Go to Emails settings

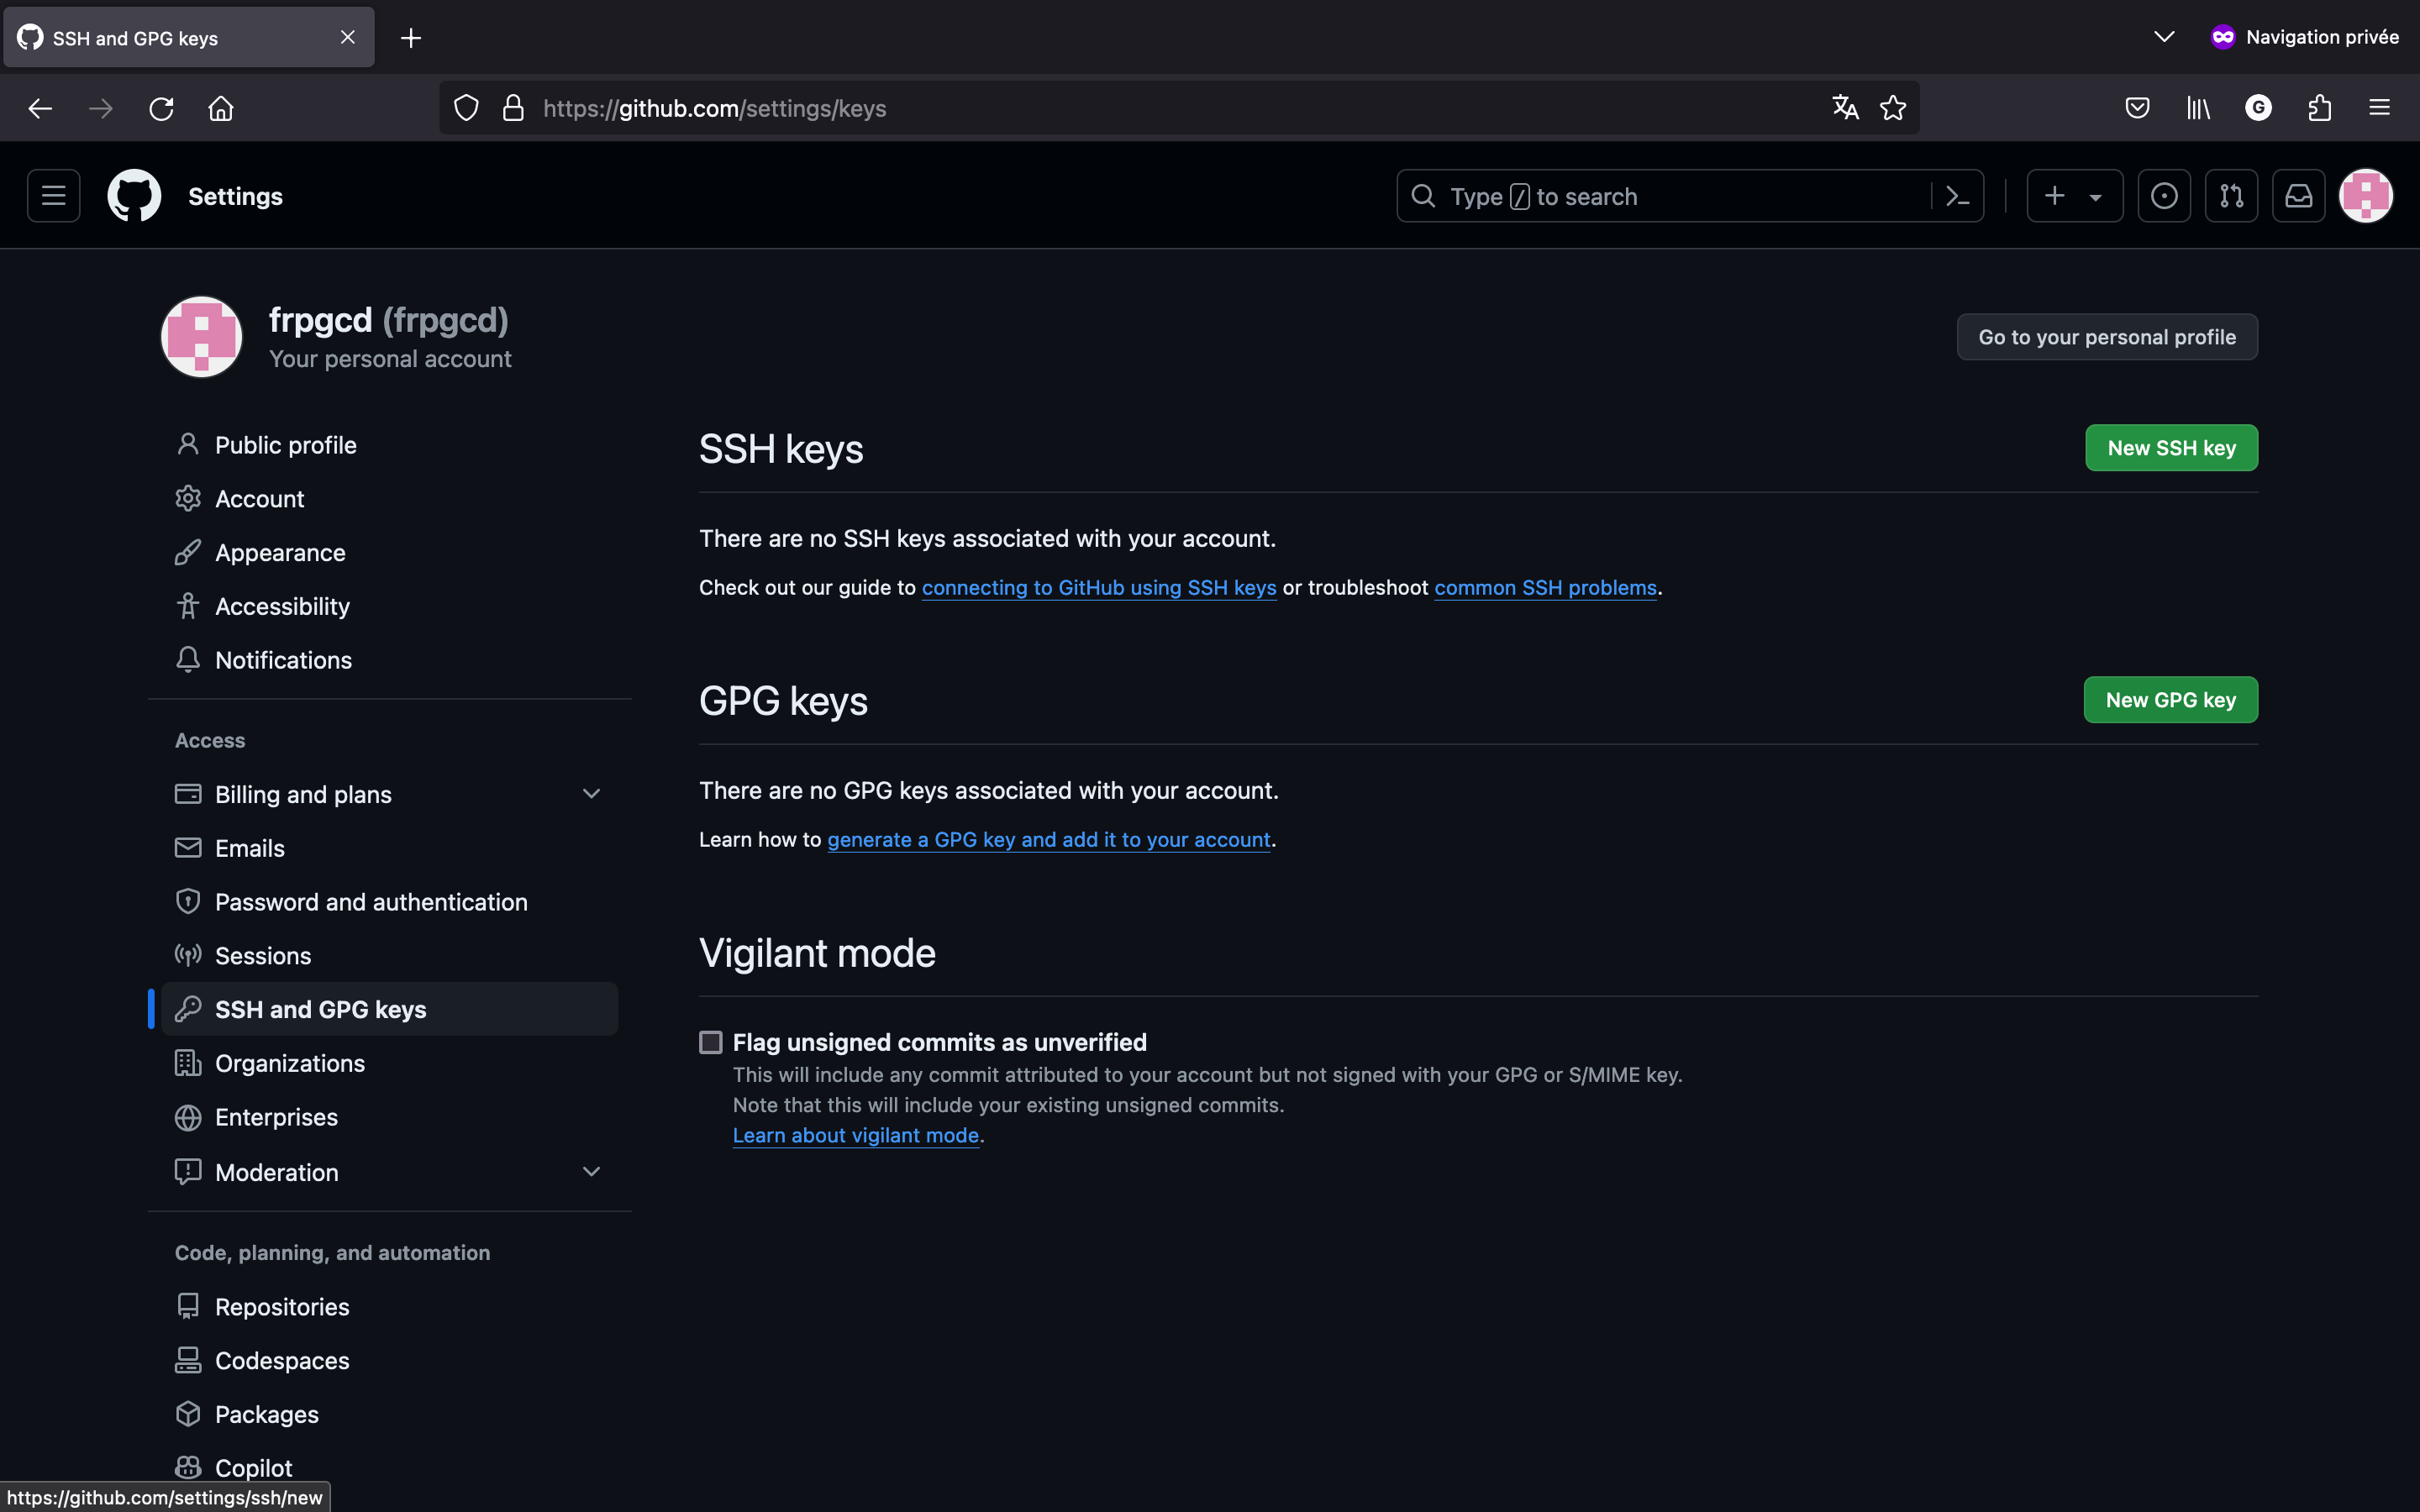390,849
